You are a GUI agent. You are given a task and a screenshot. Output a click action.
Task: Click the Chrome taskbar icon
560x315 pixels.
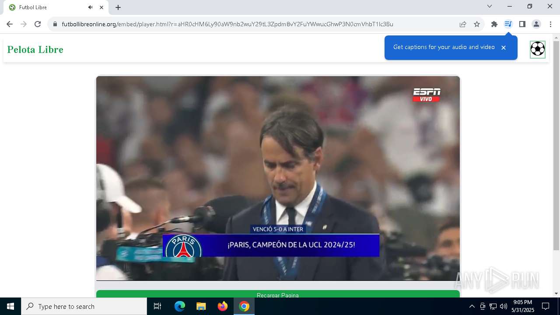(x=244, y=306)
